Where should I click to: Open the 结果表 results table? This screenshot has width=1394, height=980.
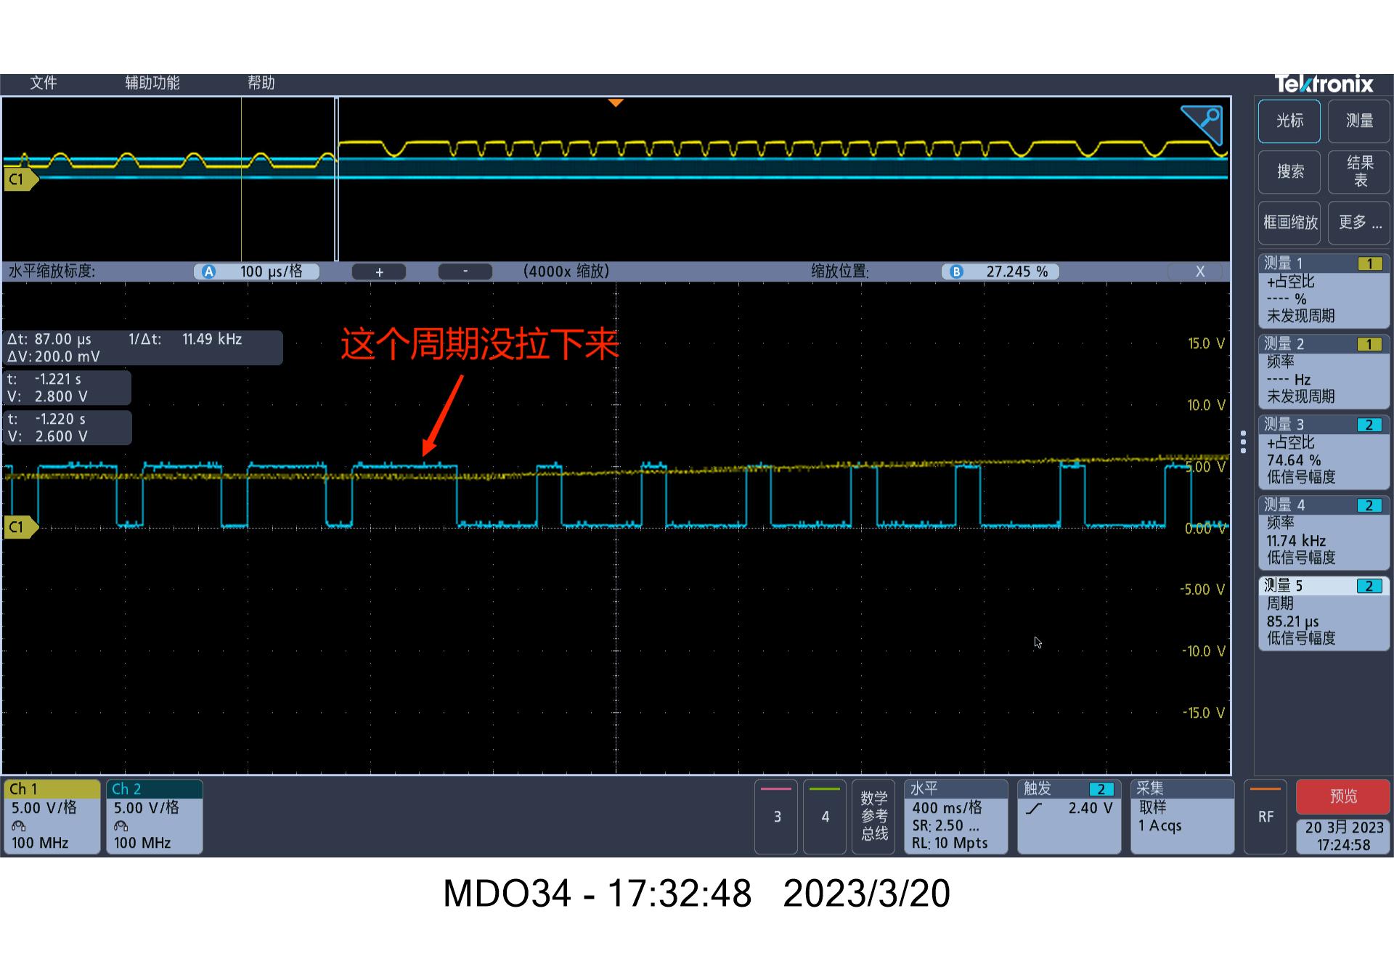(x=1359, y=172)
